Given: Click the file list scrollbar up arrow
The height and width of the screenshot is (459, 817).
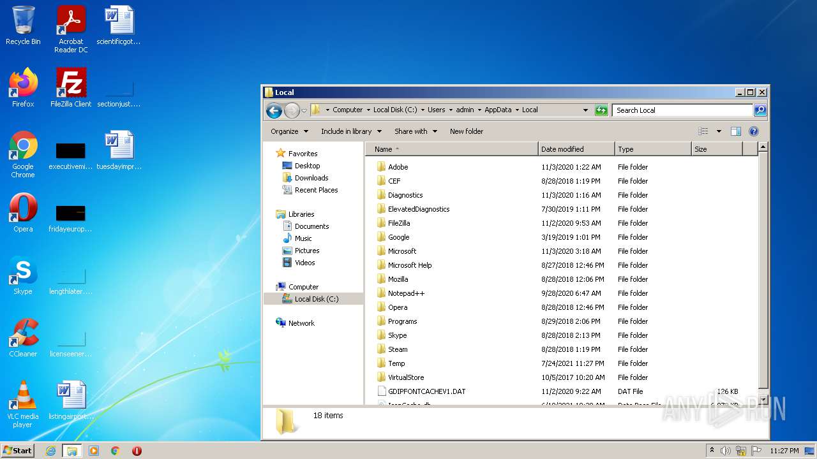Looking at the screenshot, I should click(762, 147).
